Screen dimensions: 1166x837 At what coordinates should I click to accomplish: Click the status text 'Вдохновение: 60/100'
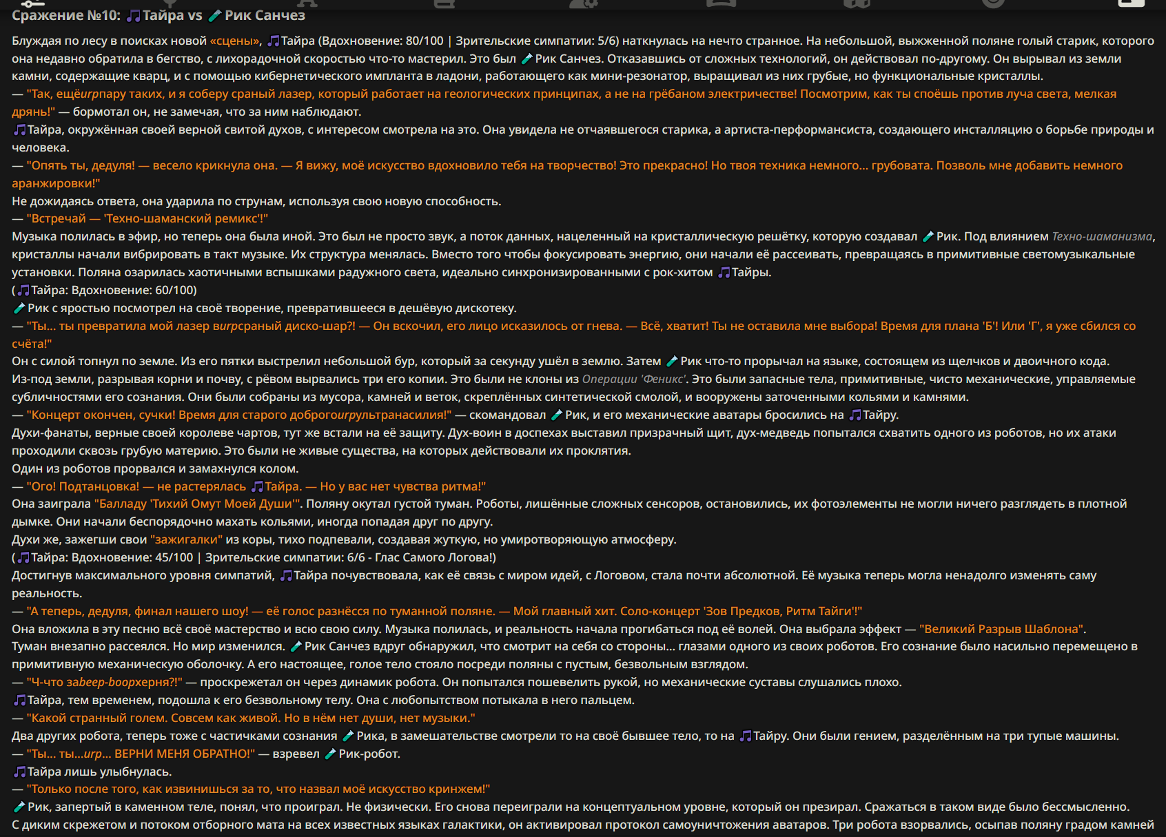click(132, 290)
